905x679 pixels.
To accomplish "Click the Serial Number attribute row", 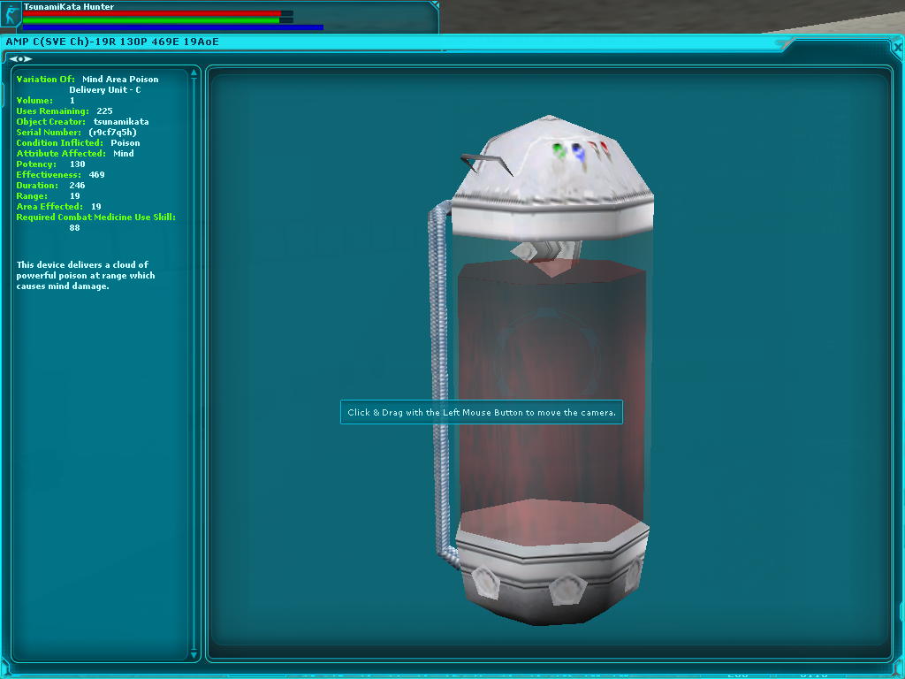I will coord(76,133).
